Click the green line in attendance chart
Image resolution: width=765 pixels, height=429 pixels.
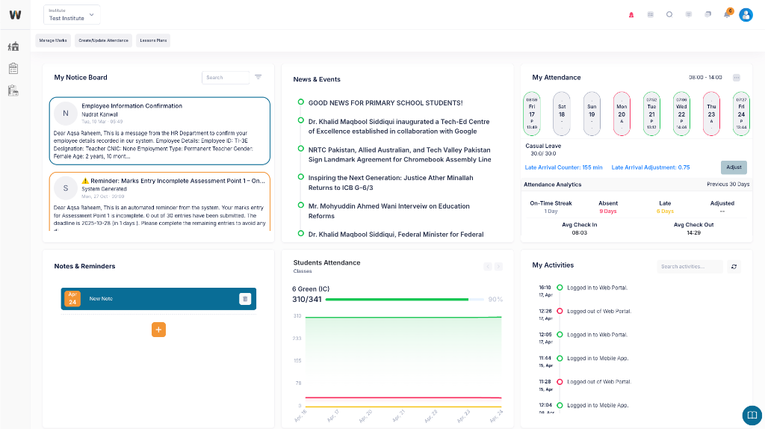click(x=403, y=318)
